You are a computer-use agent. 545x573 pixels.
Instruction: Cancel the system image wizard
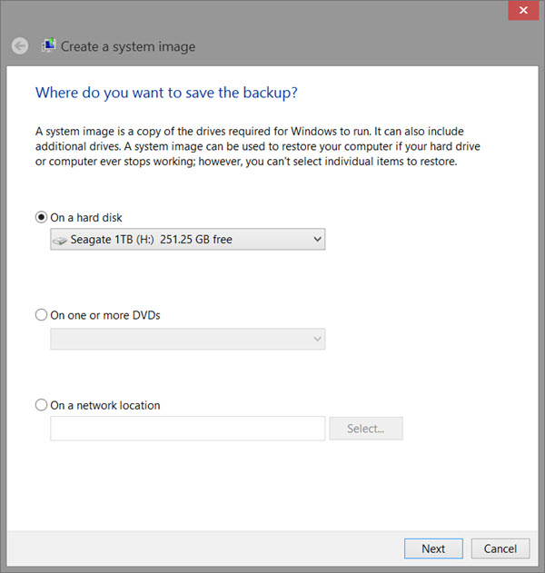pos(500,548)
